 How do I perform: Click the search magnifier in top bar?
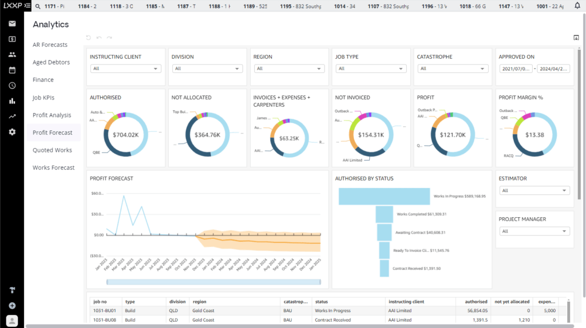click(x=37, y=6)
